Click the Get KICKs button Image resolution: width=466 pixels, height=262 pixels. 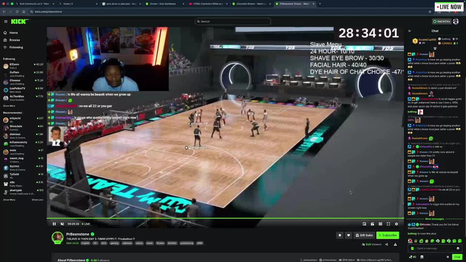pos(441,21)
